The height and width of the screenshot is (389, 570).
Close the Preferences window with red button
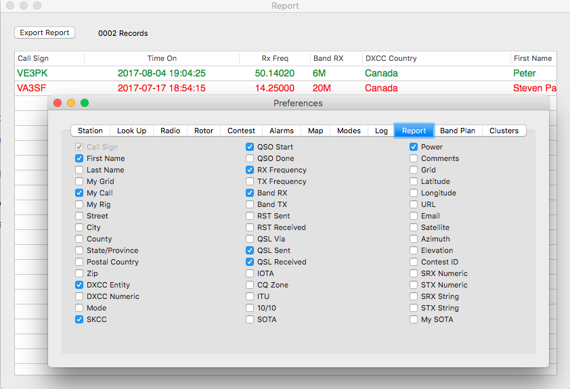(x=58, y=103)
